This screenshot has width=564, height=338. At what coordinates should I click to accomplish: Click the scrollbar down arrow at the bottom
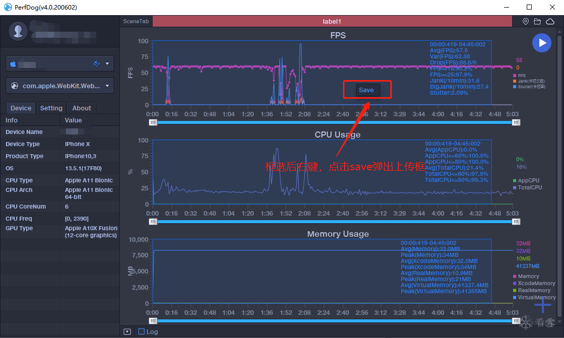pyautogui.click(x=559, y=321)
